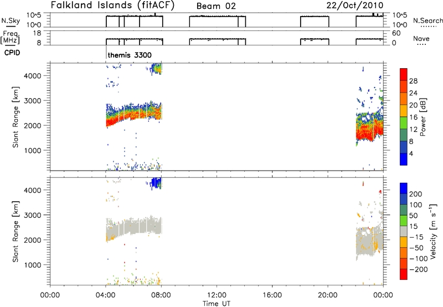Viewport: 443px width, 307px height.
Task: Click the '4' label on Power colorbar
Action: coord(411,153)
